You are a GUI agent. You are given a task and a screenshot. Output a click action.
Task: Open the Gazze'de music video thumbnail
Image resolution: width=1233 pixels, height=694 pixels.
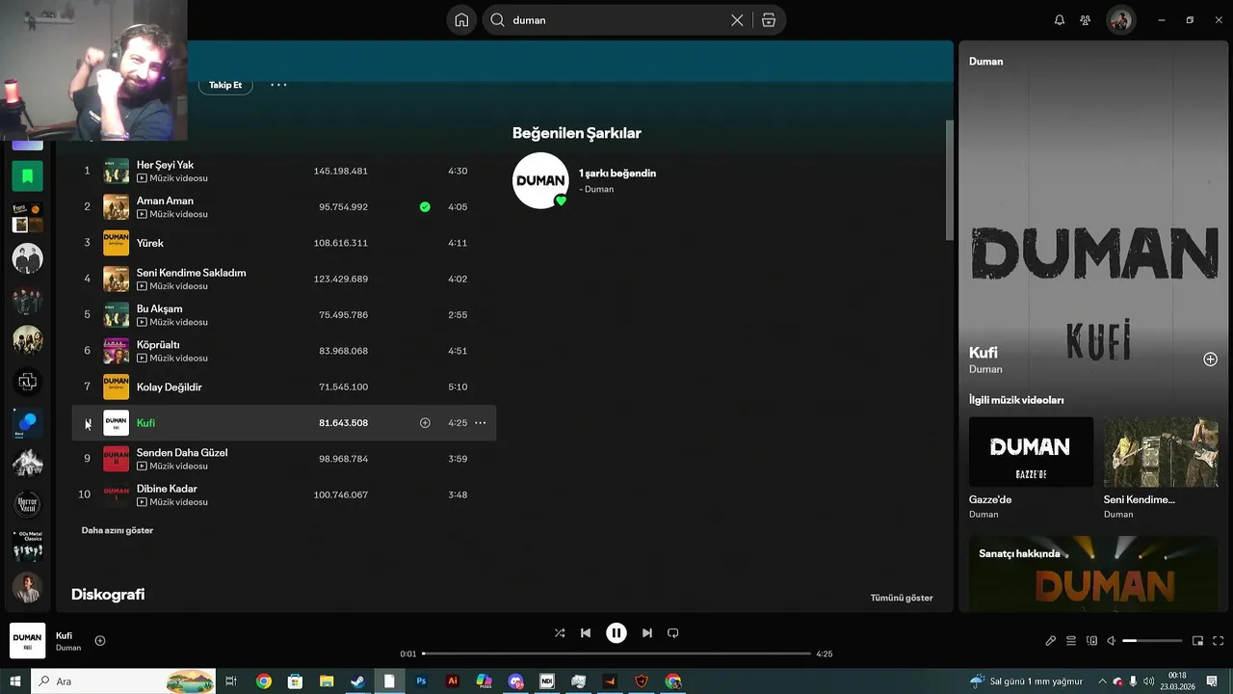point(1031,452)
